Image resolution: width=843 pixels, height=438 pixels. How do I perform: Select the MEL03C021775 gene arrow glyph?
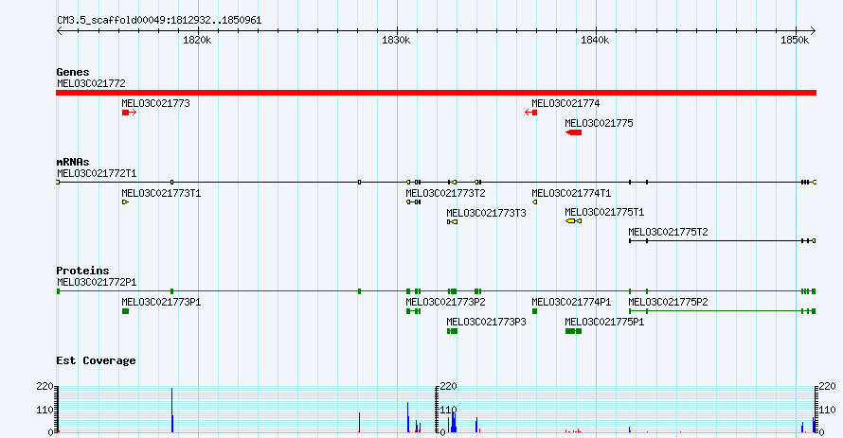click(573, 132)
